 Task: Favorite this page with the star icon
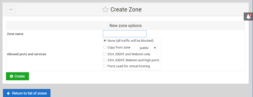105,9
